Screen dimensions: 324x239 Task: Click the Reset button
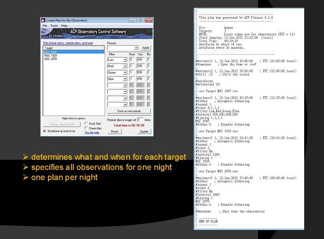click(x=114, y=131)
